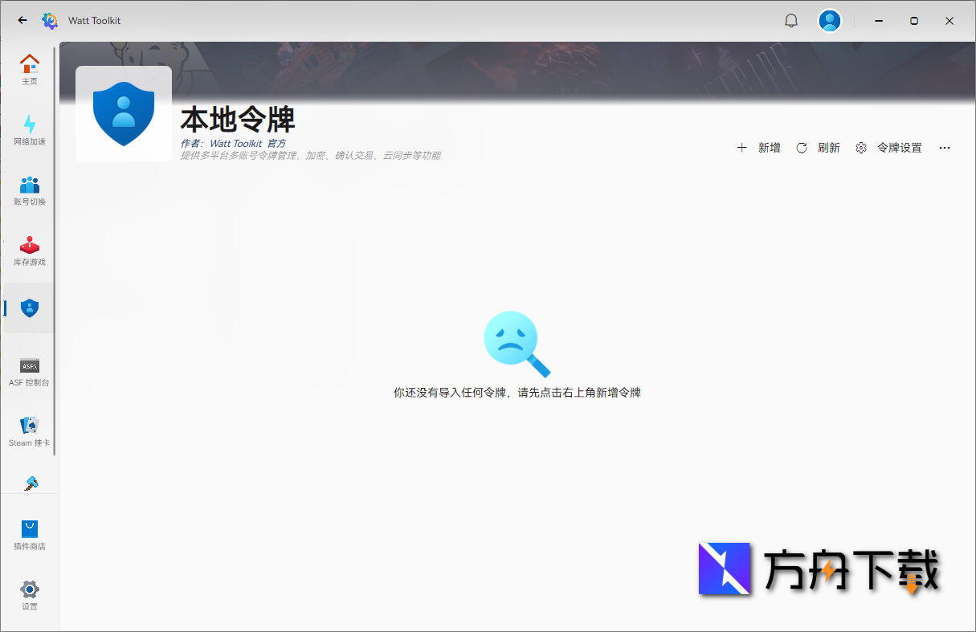The width and height of the screenshot is (976, 632).
Task: Go to the 主页 home page
Action: [x=30, y=68]
